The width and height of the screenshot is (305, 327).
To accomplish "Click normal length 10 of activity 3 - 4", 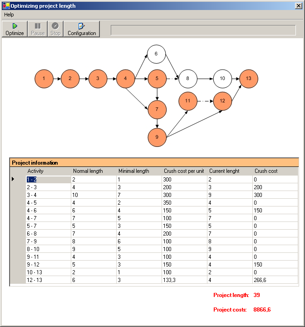I will tap(93, 195).
